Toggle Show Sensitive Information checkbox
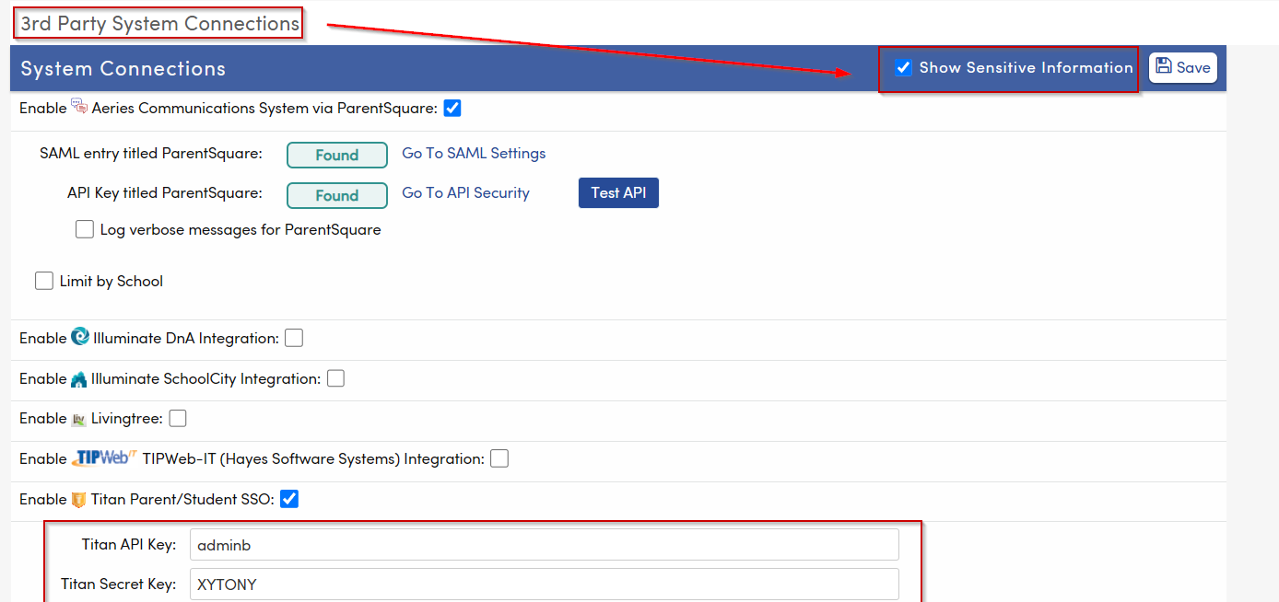This screenshot has height=602, width=1279. point(904,68)
